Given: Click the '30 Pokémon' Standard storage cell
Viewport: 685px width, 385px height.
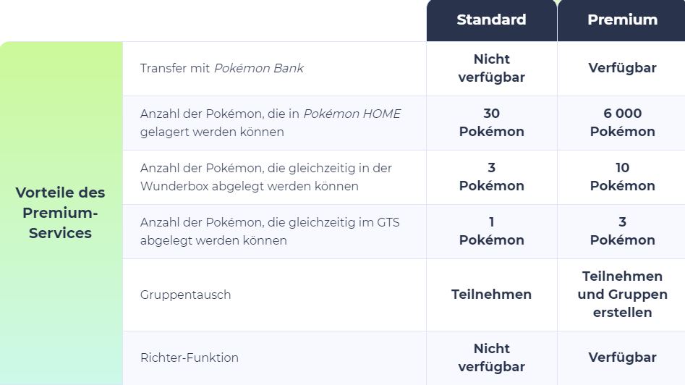Looking at the screenshot, I should tap(491, 123).
